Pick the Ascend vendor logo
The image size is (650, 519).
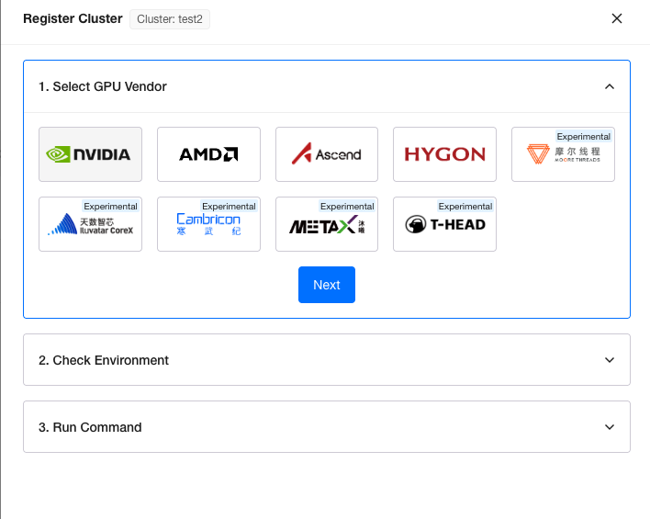[x=326, y=154]
